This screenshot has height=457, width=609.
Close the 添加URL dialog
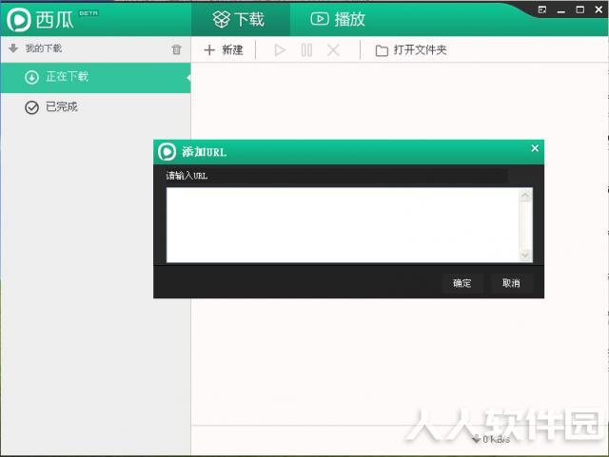[x=535, y=148]
